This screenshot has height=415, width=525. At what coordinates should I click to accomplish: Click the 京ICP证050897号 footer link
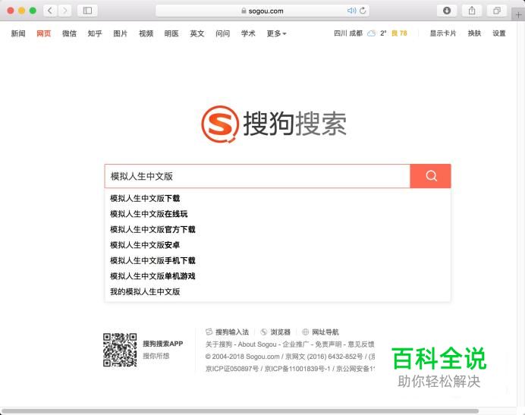coord(232,369)
